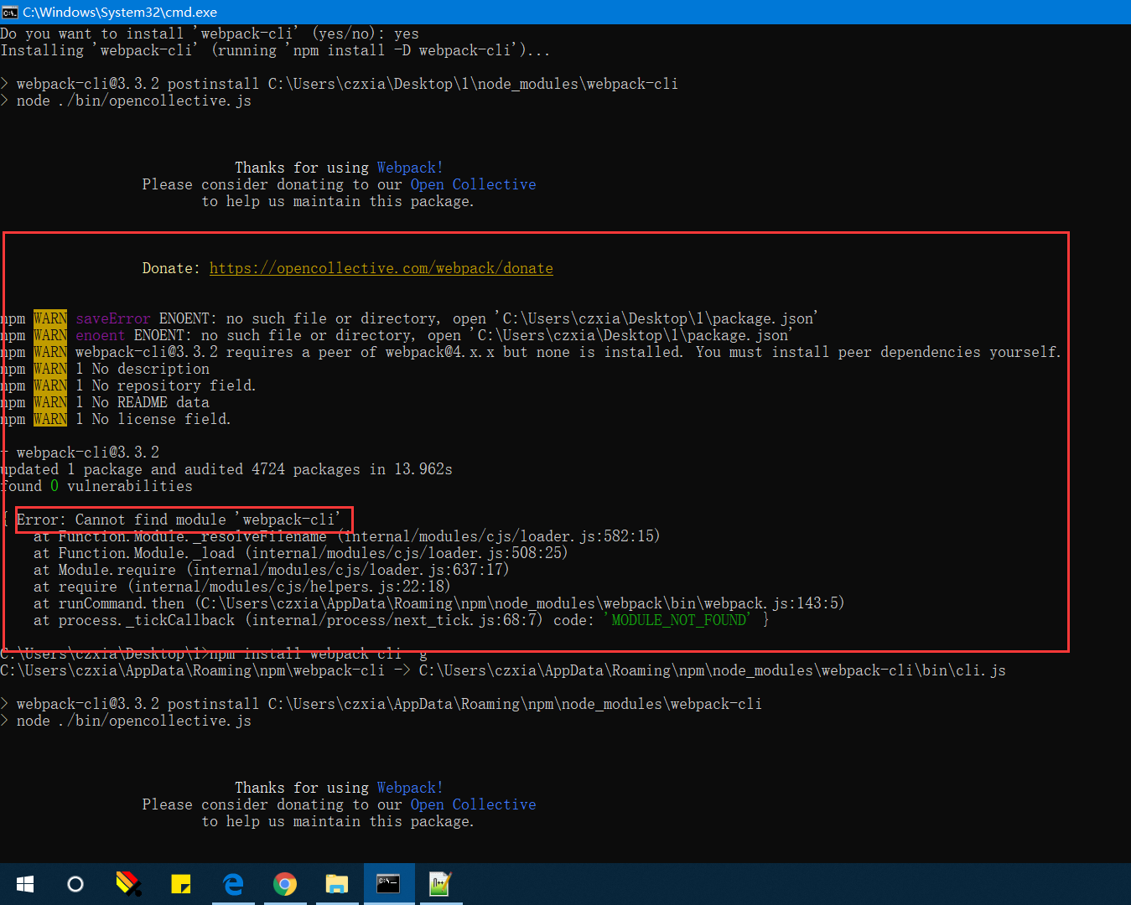Click the 'saveError' warning text
The image size is (1131, 905).
(x=113, y=318)
